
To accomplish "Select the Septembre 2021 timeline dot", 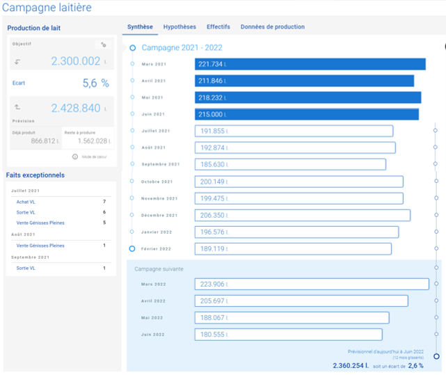I will tap(132, 164).
